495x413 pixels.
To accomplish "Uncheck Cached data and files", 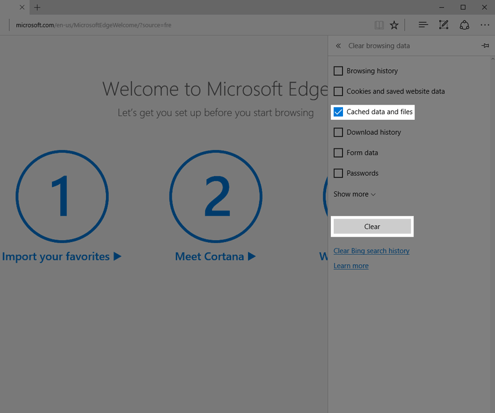I will pos(338,112).
